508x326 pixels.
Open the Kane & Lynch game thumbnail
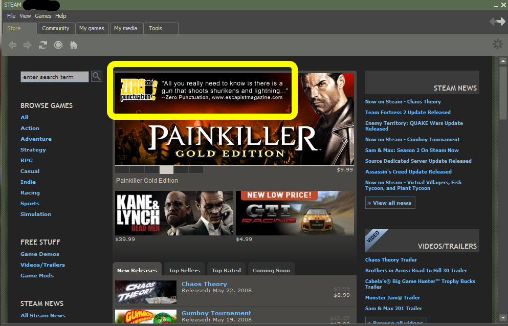point(174,213)
